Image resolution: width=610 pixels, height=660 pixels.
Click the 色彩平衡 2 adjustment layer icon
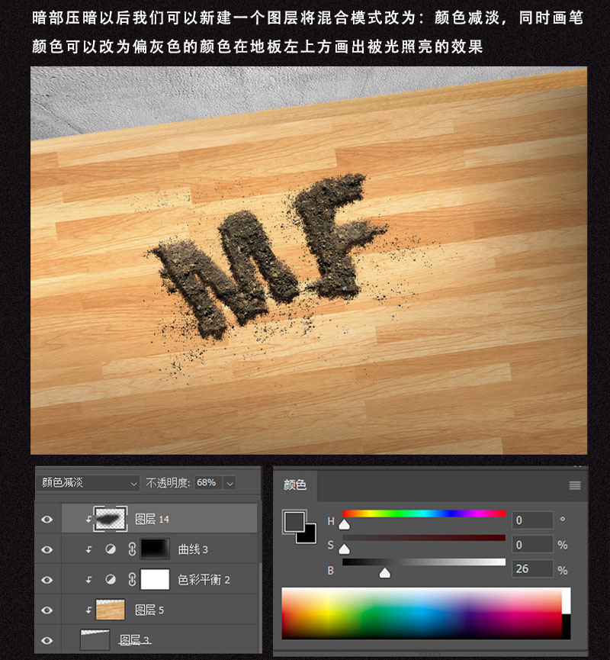[x=111, y=578]
